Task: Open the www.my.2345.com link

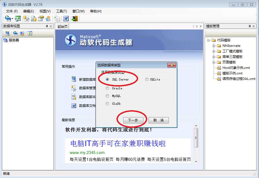Action: pyautogui.click(x=87, y=153)
